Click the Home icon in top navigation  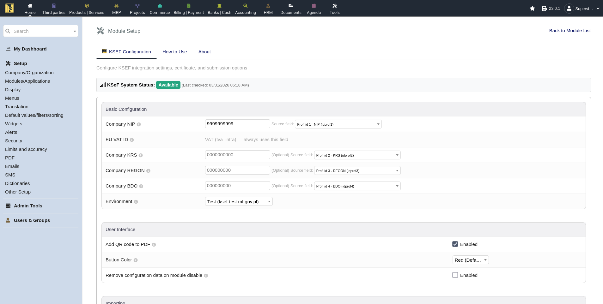[30, 6]
